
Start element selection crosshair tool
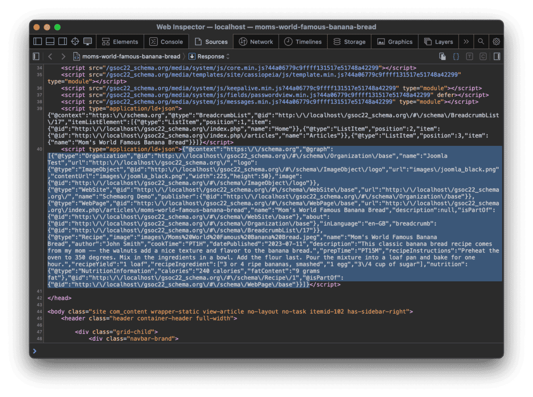tap(75, 42)
